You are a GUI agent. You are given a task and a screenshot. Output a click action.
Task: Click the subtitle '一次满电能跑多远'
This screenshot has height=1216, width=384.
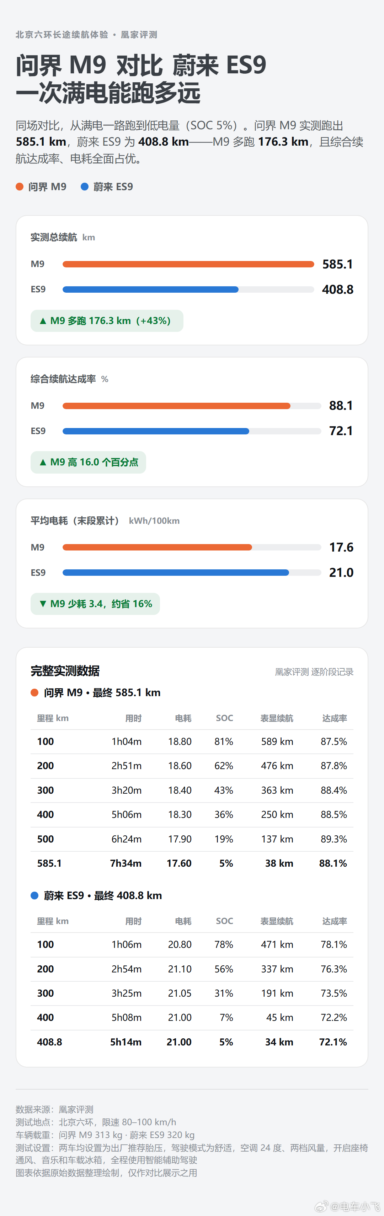(x=108, y=93)
